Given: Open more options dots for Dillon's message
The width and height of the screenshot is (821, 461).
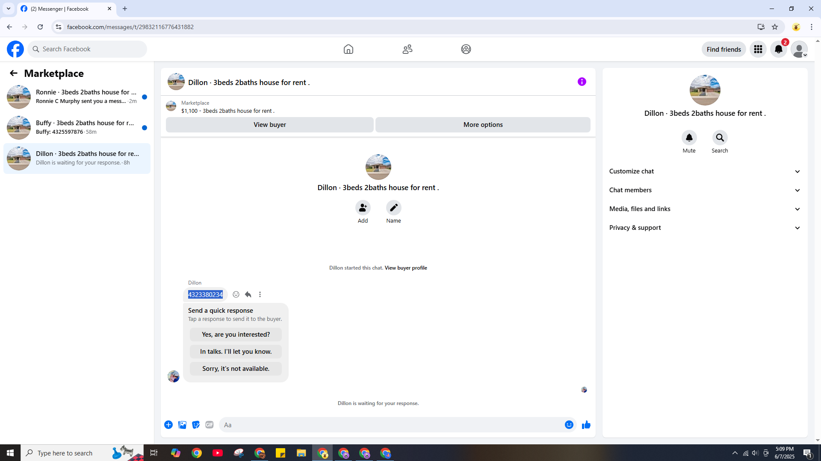Looking at the screenshot, I should coord(260,294).
